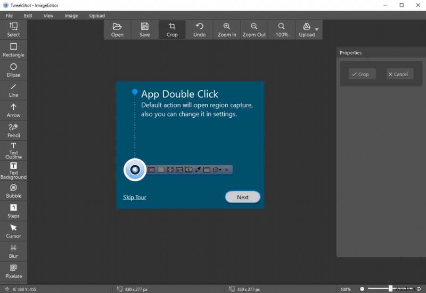Reset zoom to 100%
The image size is (426, 293).
(282, 30)
